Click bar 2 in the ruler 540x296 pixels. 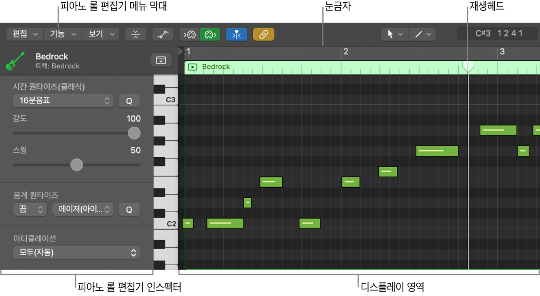click(345, 51)
